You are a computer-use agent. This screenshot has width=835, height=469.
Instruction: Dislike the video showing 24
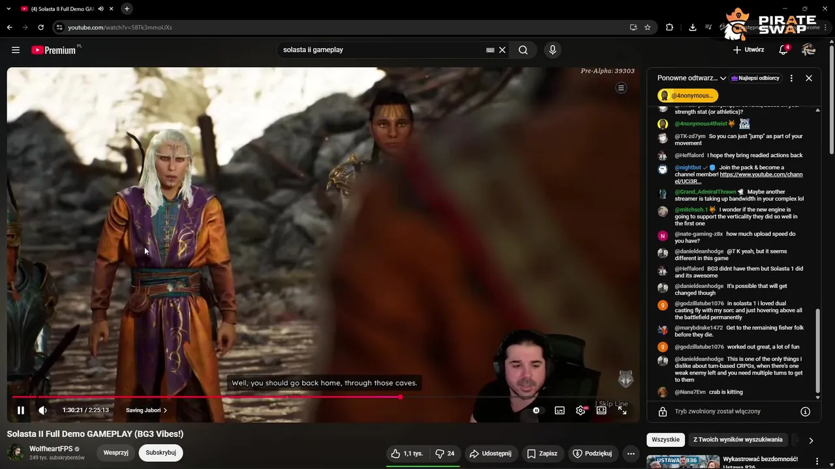pos(445,453)
